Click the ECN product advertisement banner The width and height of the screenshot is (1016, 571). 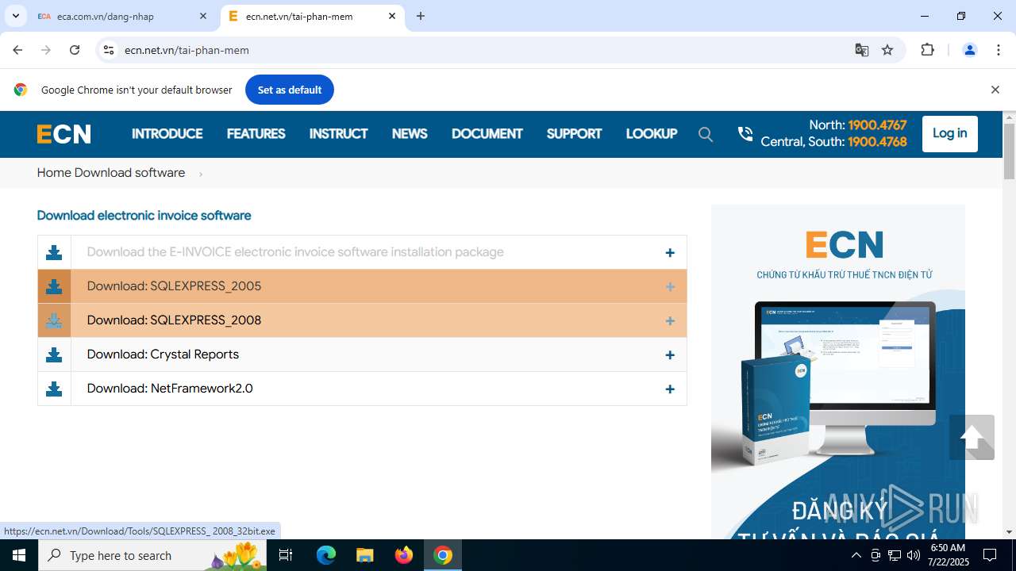coord(838,371)
